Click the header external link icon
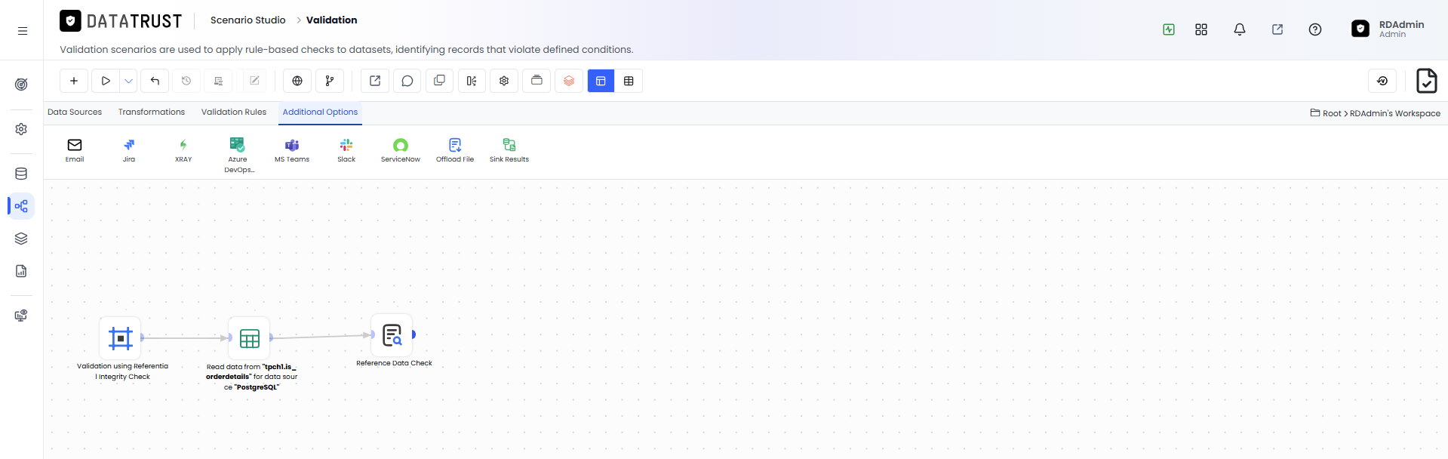This screenshot has height=459, width=1448. pyautogui.click(x=1277, y=29)
